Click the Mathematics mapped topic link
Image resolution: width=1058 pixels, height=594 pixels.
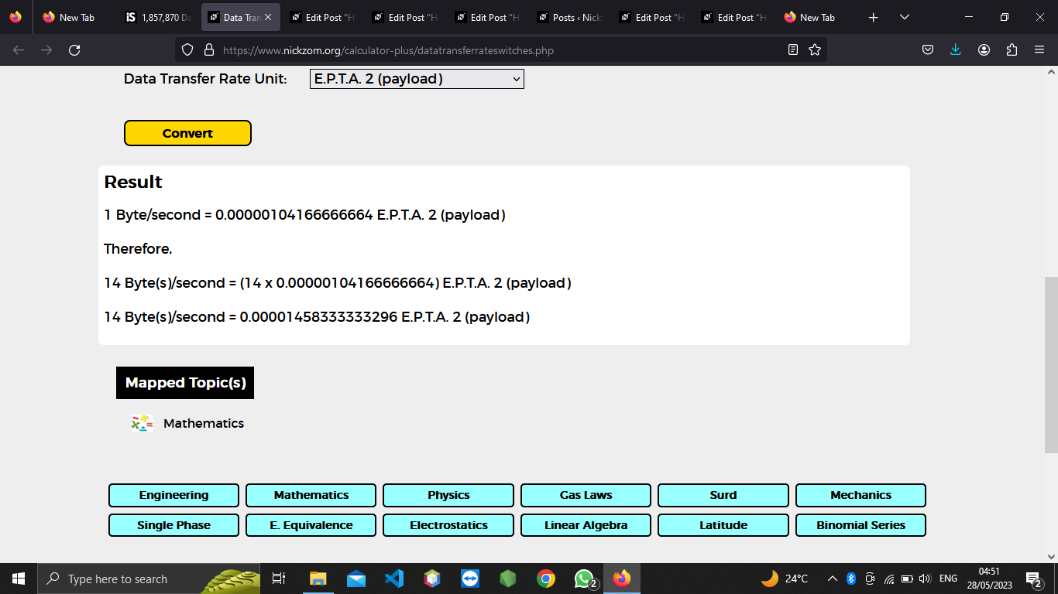(204, 423)
